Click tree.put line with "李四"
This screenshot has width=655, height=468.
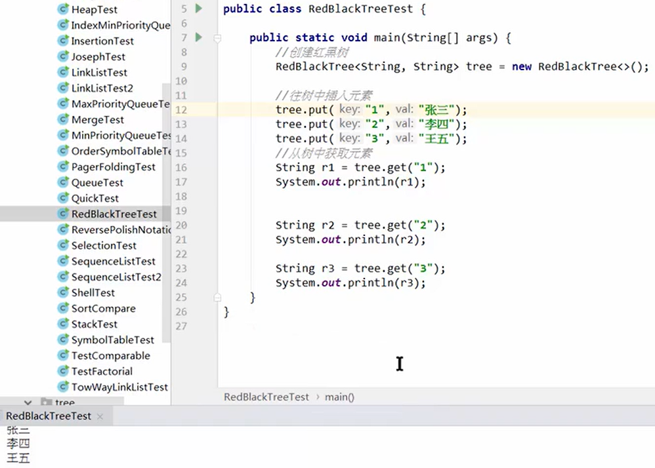tap(371, 125)
